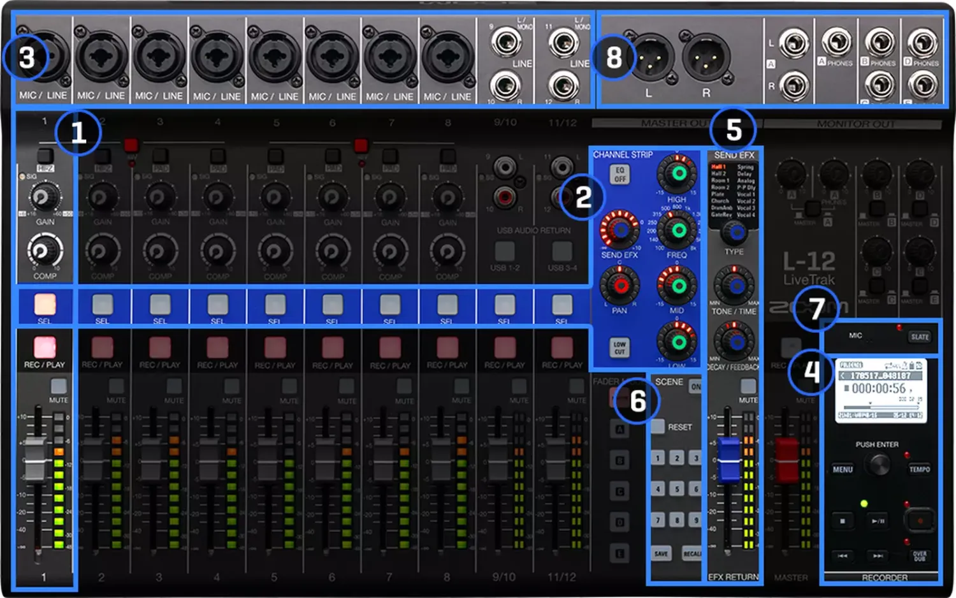This screenshot has width=956, height=598.
Task: Click the PUSH ENTER selector knob
Action: (x=879, y=464)
